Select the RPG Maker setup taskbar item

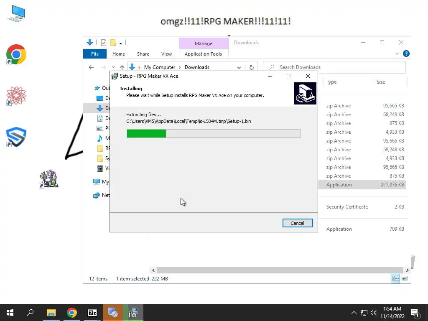pyautogui.click(x=133, y=313)
